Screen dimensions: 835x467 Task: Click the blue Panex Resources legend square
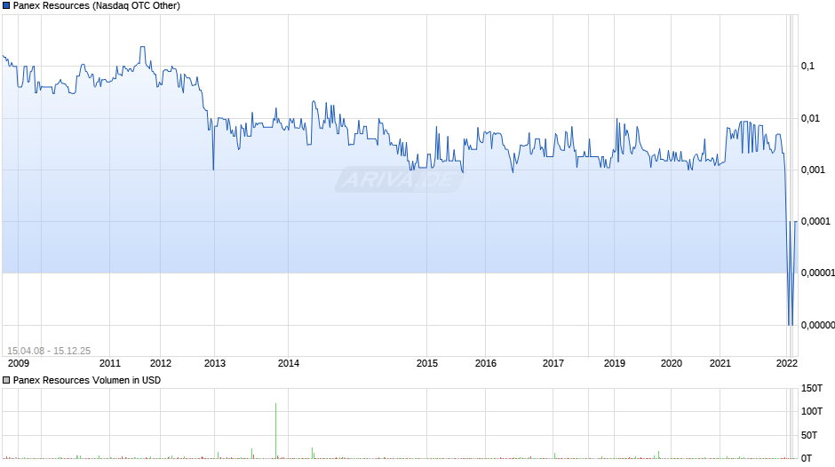tap(6, 6)
